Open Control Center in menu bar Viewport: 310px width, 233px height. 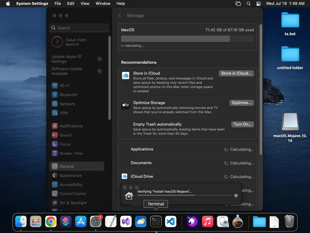(259, 4)
